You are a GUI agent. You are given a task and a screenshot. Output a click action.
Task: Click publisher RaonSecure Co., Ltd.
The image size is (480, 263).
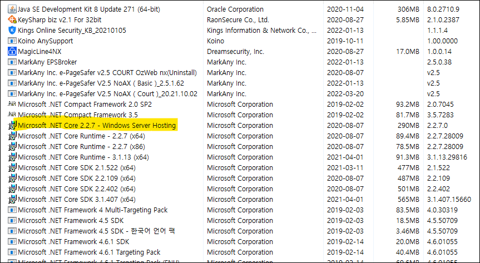coord(238,20)
